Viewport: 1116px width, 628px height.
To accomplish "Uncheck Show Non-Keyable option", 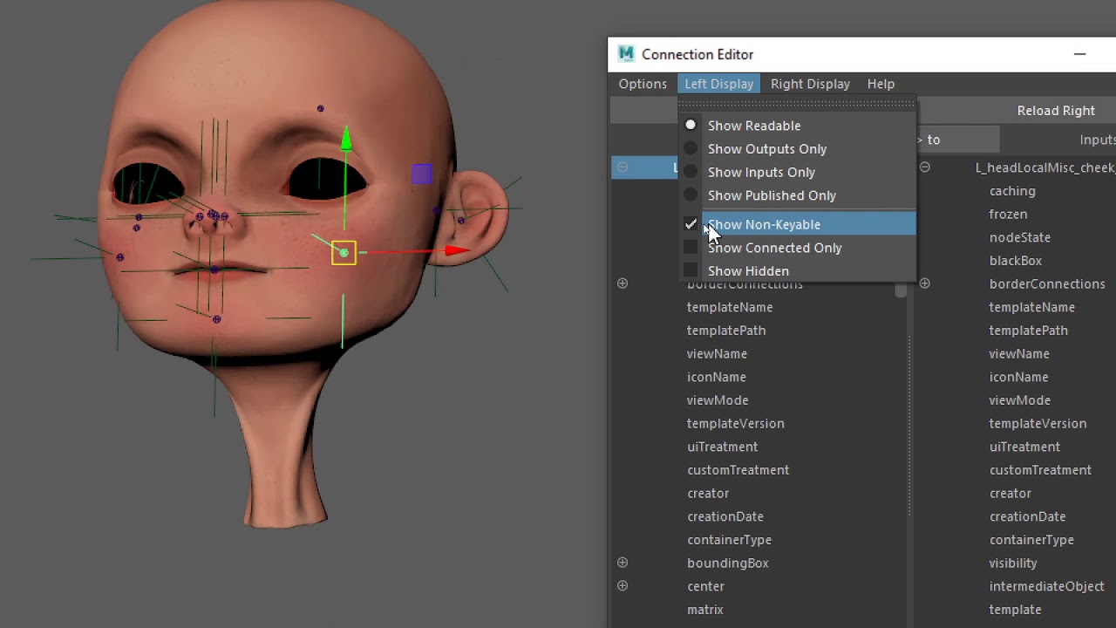I will (x=798, y=224).
